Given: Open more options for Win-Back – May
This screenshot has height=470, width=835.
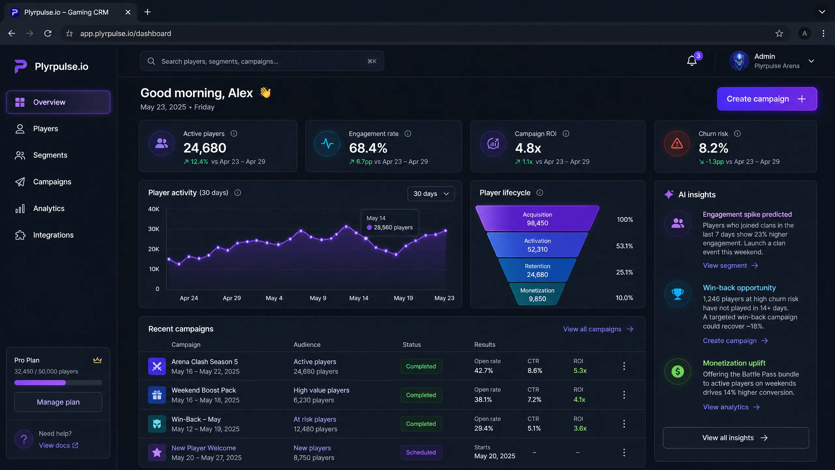Looking at the screenshot, I should pos(624,424).
